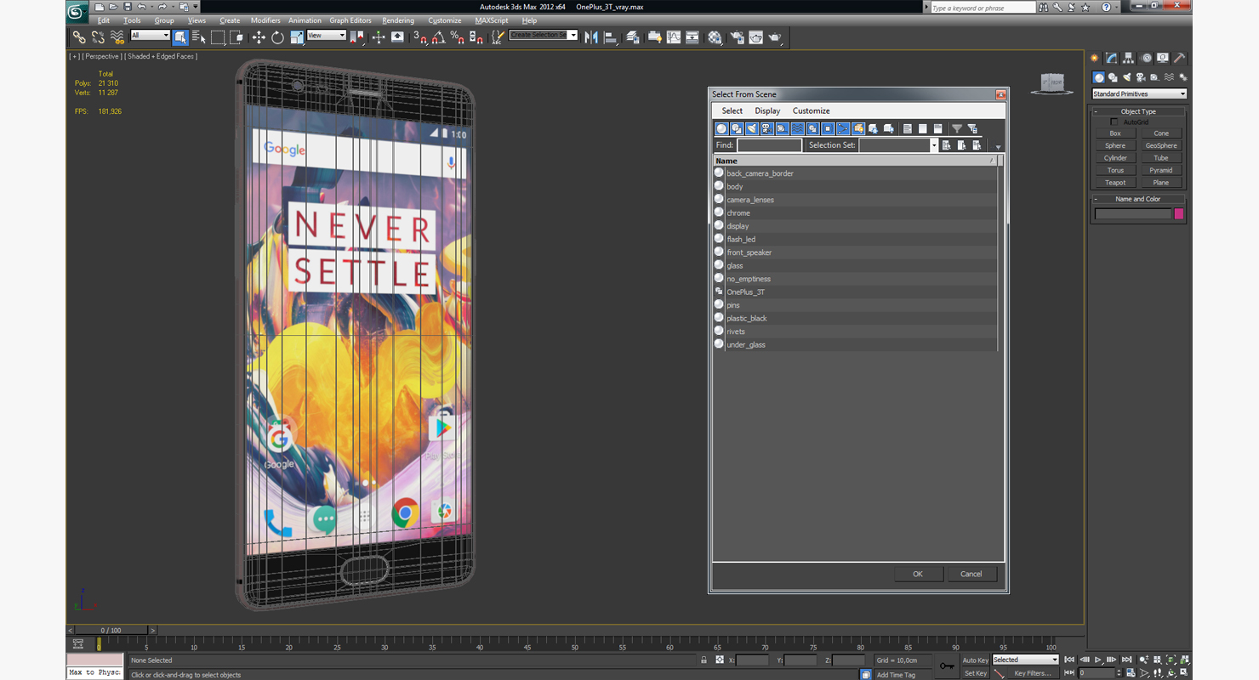Click Select None icon in Select From Scene
The image size is (1259, 680).
(922, 128)
